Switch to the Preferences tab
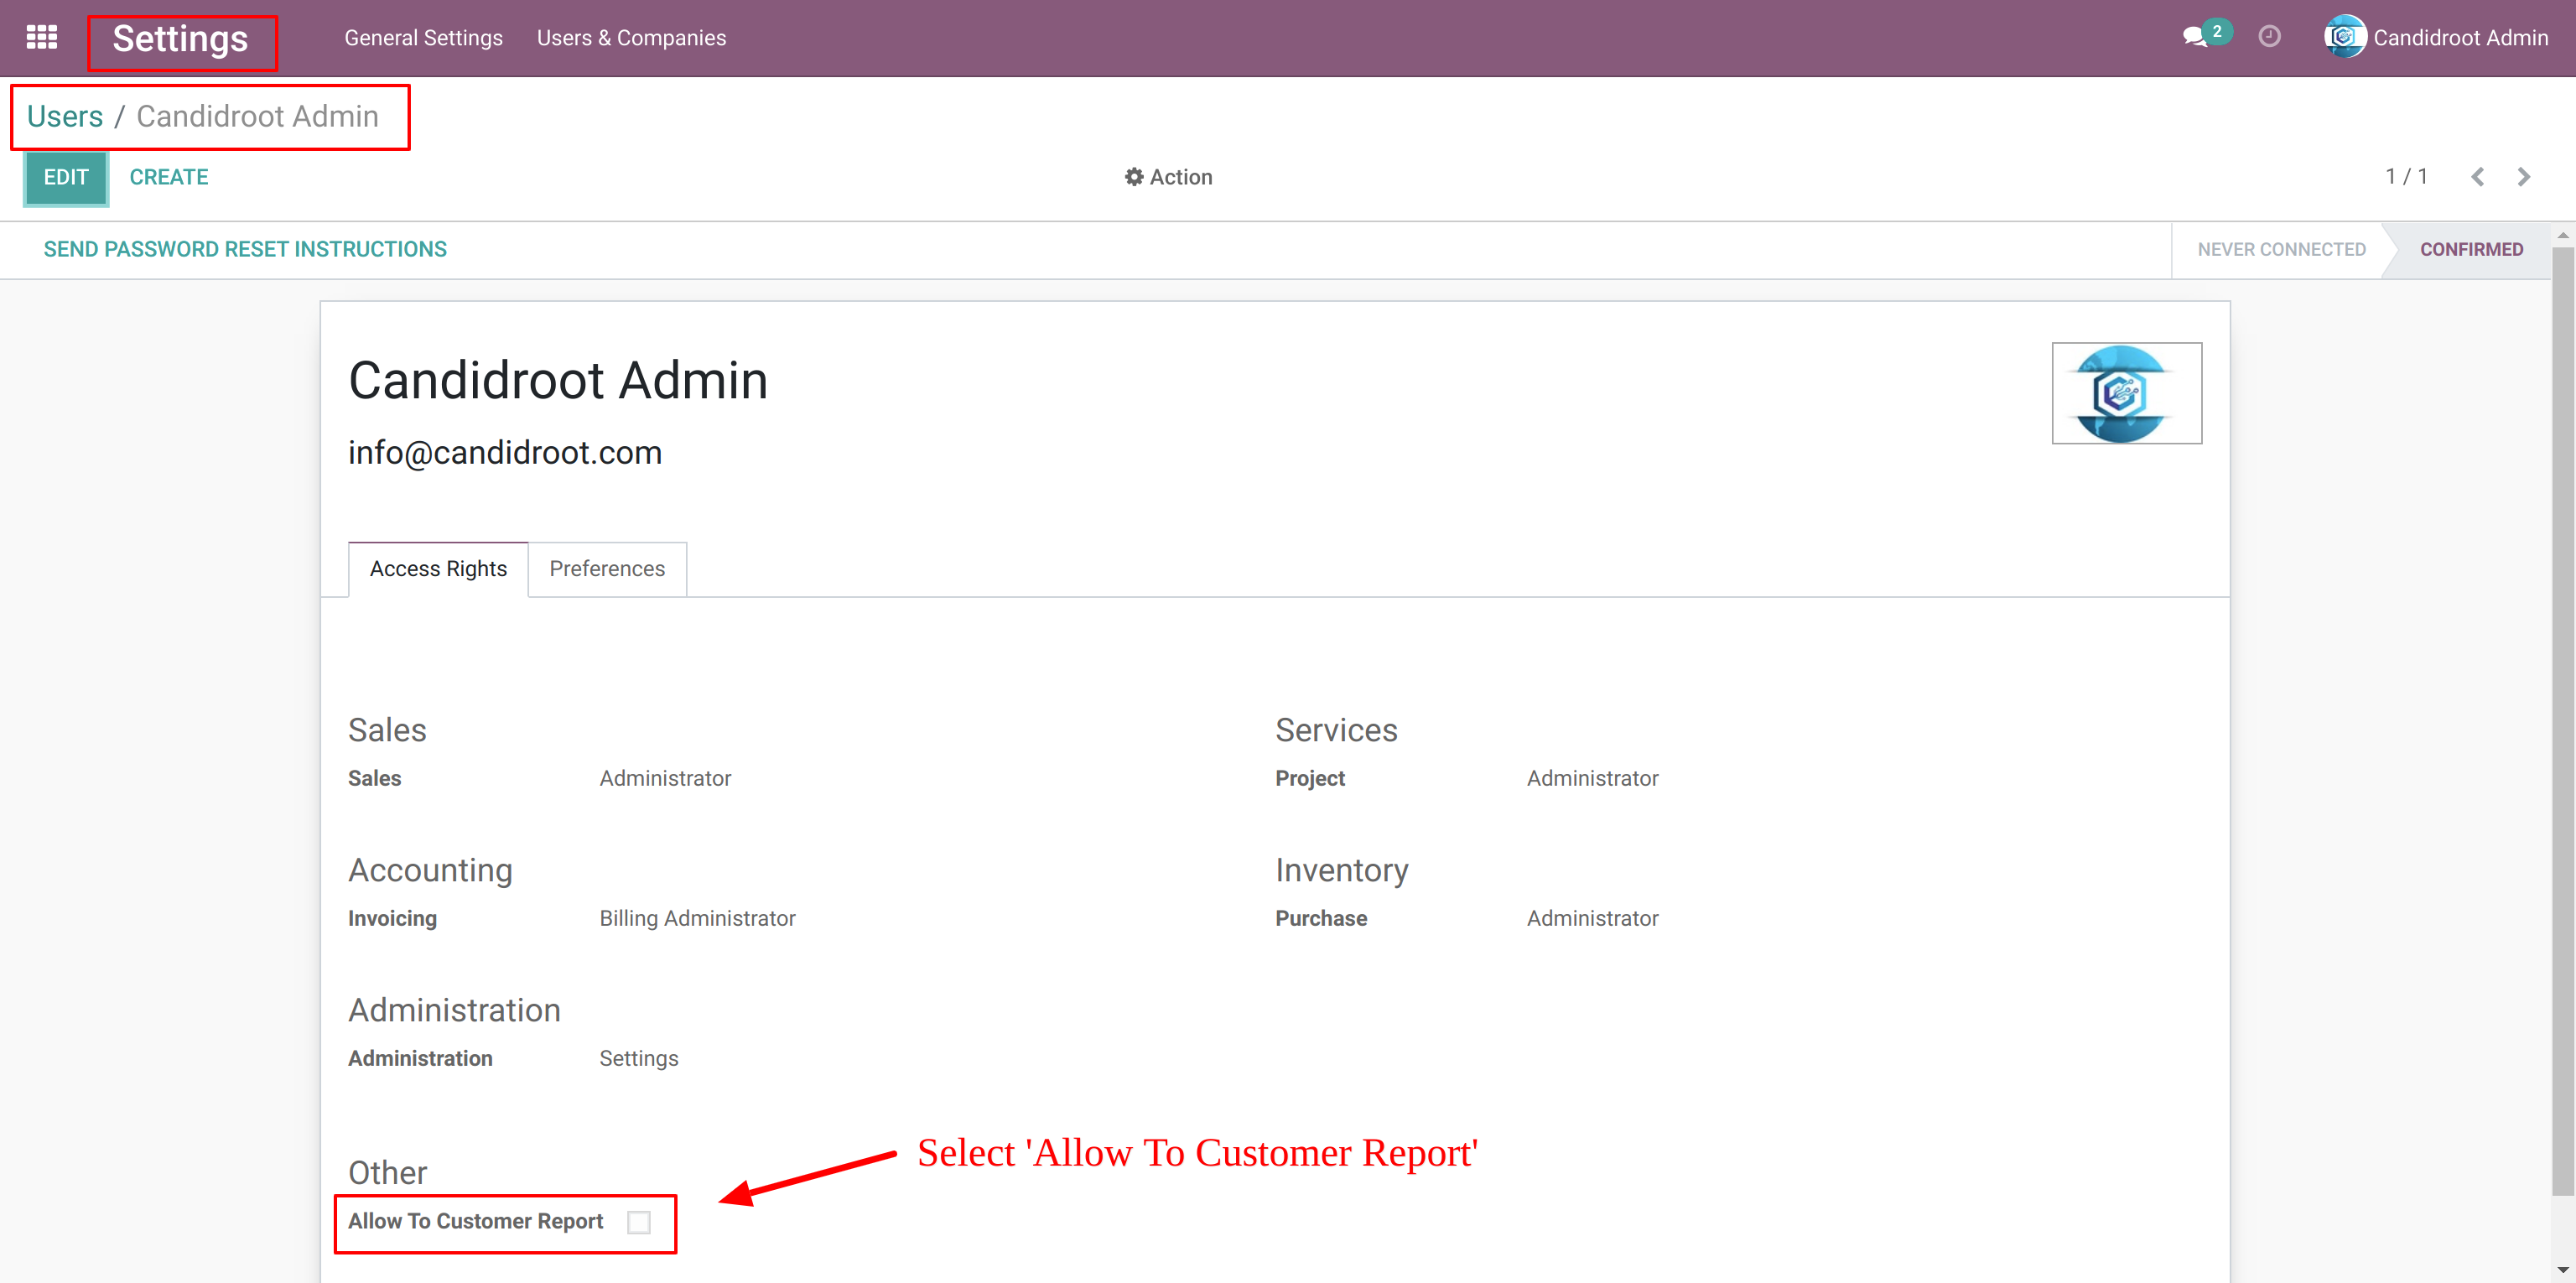This screenshot has width=2576, height=1283. coord(607,569)
